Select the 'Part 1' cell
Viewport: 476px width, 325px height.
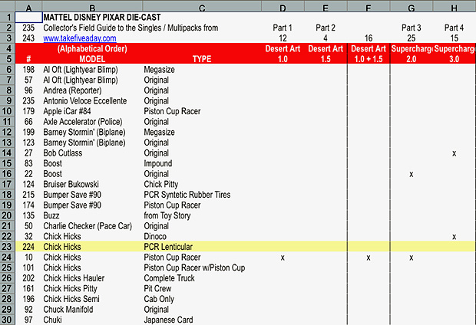coord(283,28)
